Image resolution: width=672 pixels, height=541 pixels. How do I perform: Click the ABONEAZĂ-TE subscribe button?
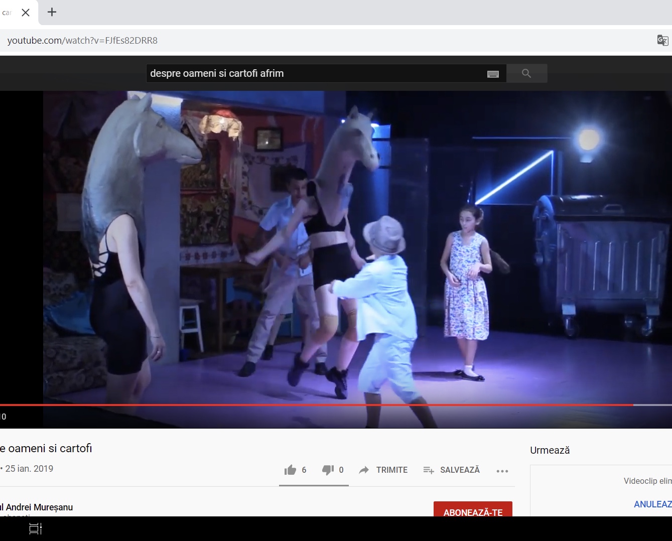[x=473, y=509]
